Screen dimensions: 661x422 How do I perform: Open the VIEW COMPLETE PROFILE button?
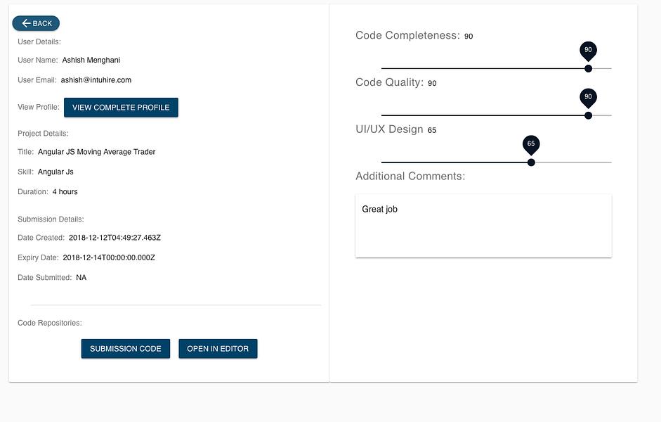point(121,107)
